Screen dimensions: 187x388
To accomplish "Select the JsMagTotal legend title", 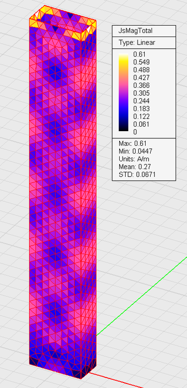I will [x=135, y=31].
